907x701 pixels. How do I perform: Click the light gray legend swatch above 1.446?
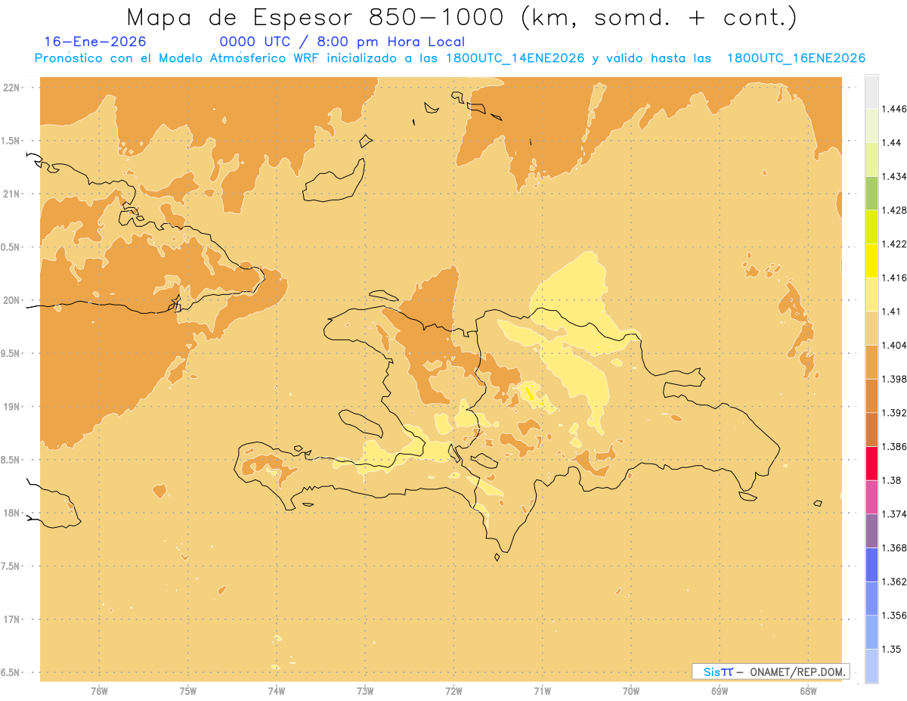871,92
